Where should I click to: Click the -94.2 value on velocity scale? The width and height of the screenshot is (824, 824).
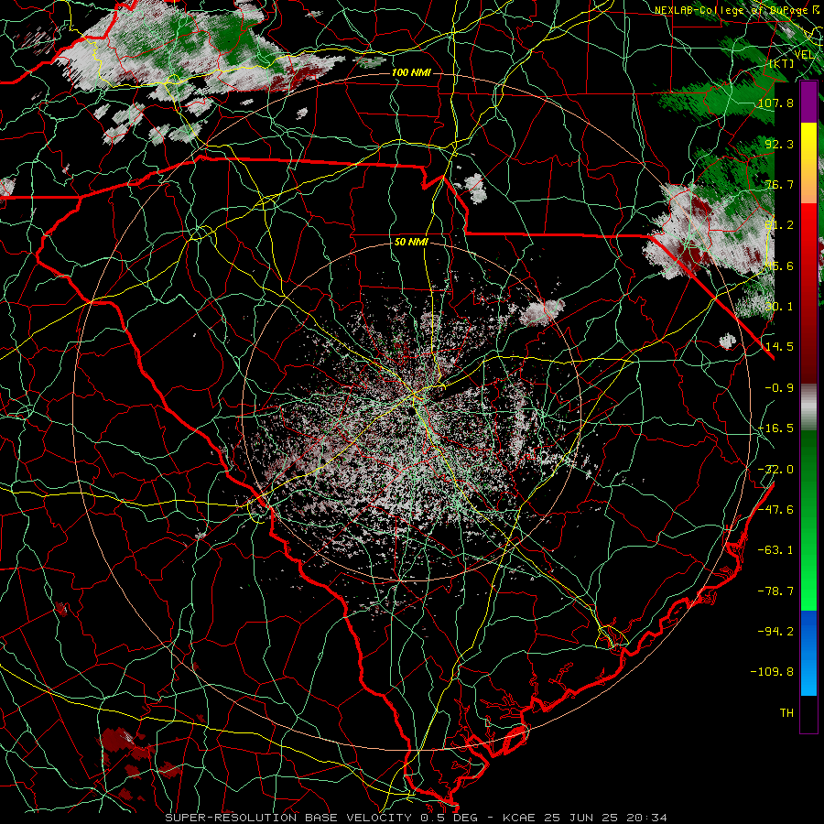pos(775,631)
